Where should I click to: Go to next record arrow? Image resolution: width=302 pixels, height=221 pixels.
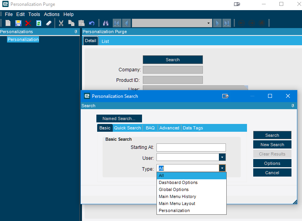coord(217,23)
